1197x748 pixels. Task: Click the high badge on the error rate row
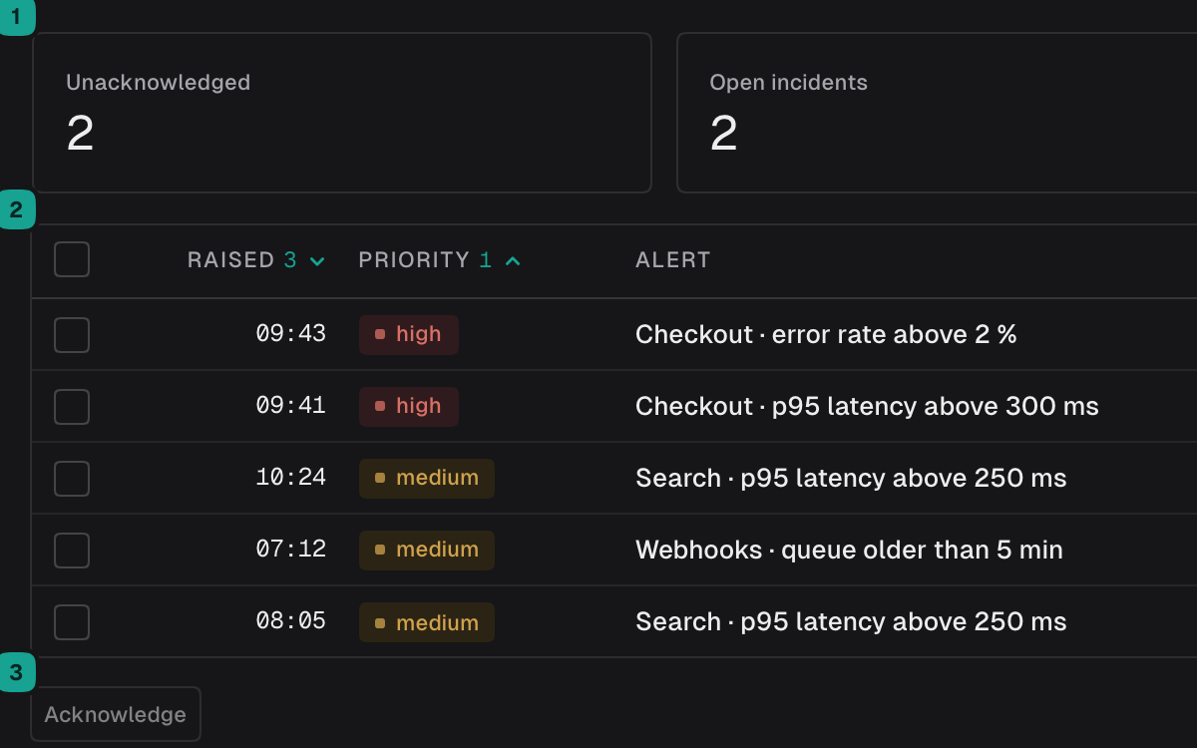point(409,335)
